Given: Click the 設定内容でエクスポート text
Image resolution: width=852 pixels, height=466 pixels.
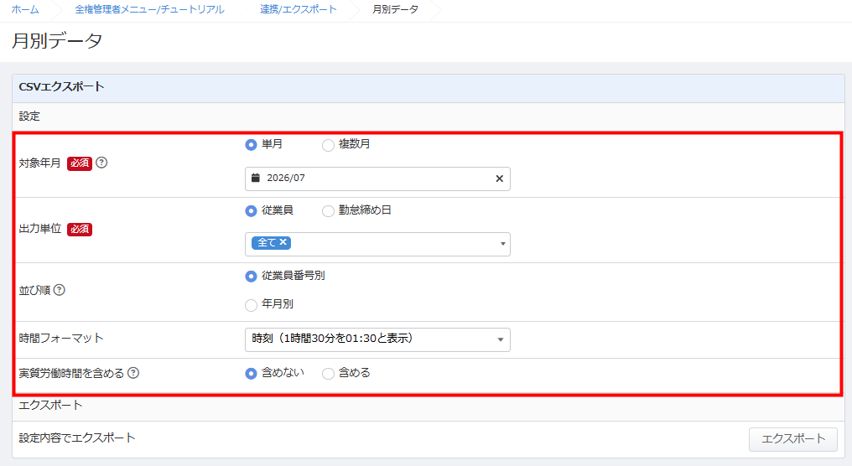Looking at the screenshot, I should [x=77, y=438].
